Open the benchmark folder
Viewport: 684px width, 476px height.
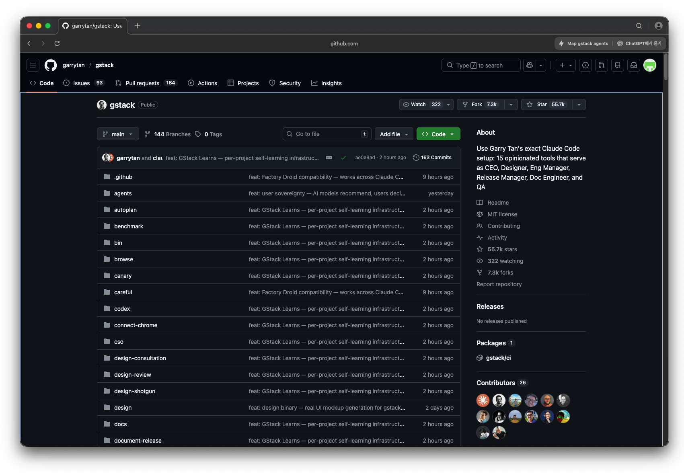[129, 226]
